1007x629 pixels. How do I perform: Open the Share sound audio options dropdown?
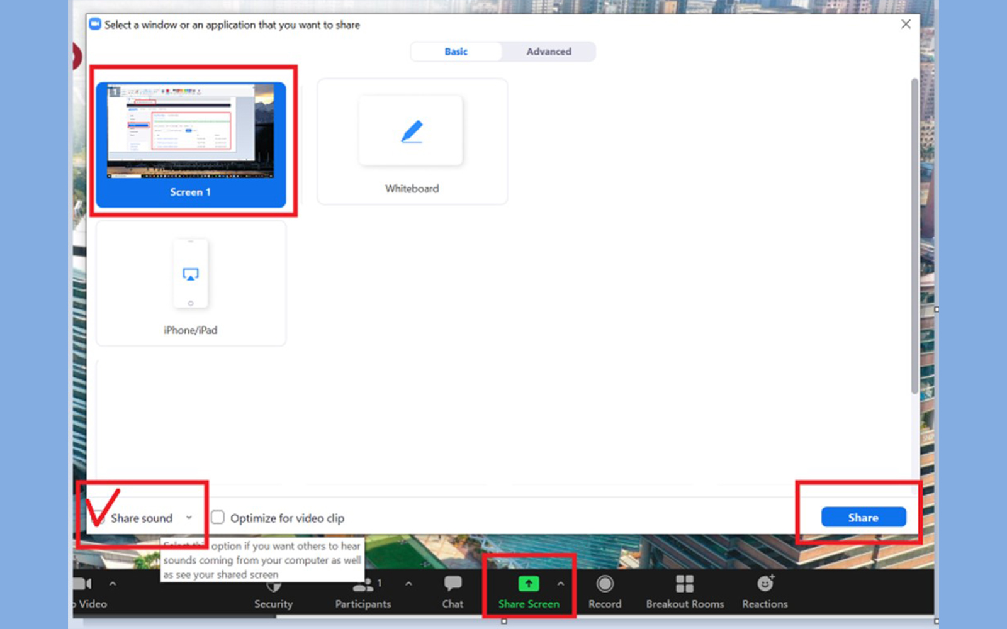(x=189, y=517)
